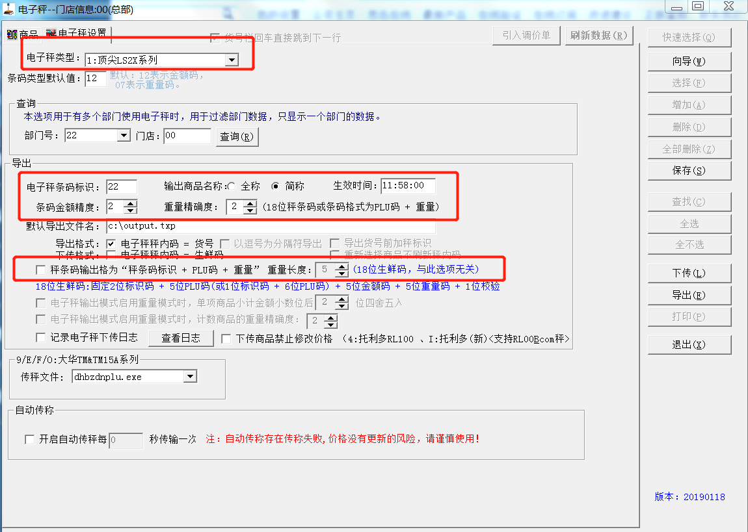Click the 默认导出文件名 path field

click(x=270, y=227)
